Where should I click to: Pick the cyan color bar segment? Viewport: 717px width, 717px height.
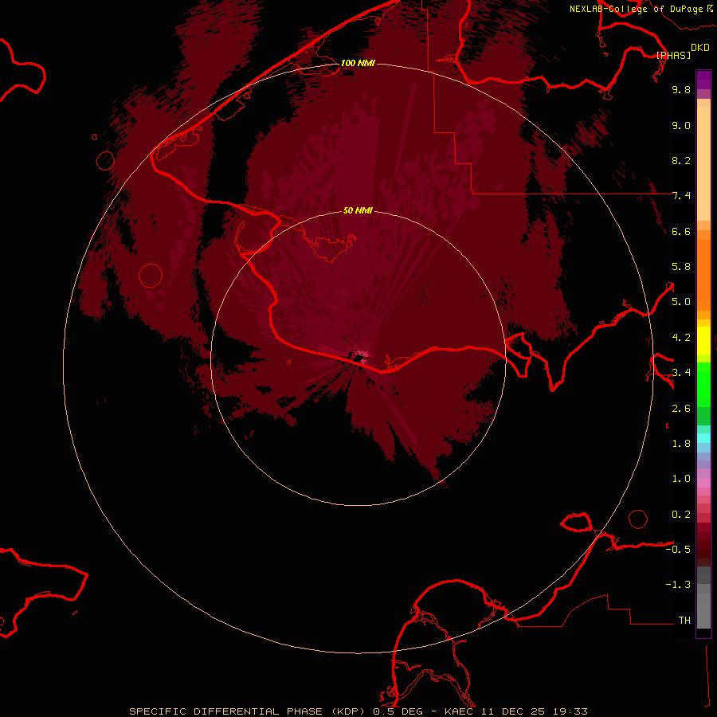(x=703, y=438)
